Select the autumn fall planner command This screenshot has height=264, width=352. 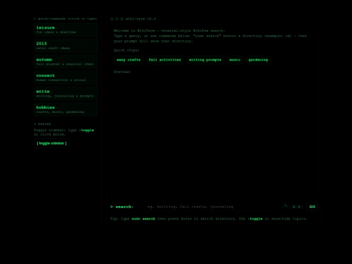[x=66, y=61]
